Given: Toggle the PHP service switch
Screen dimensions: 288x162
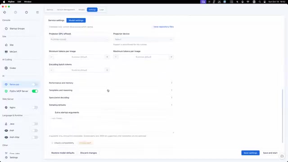Looking at the screenshot, I should pos(35,130).
